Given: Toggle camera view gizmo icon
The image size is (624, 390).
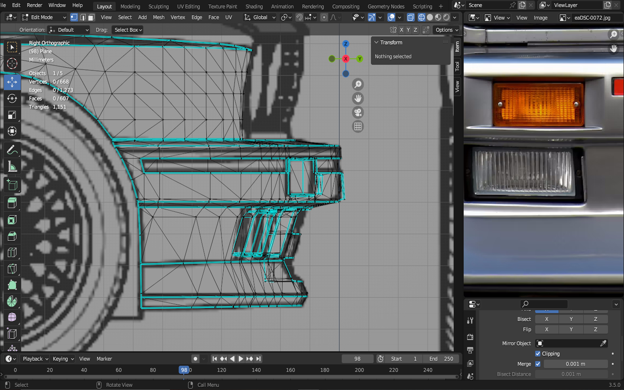Looking at the screenshot, I should pos(358,113).
